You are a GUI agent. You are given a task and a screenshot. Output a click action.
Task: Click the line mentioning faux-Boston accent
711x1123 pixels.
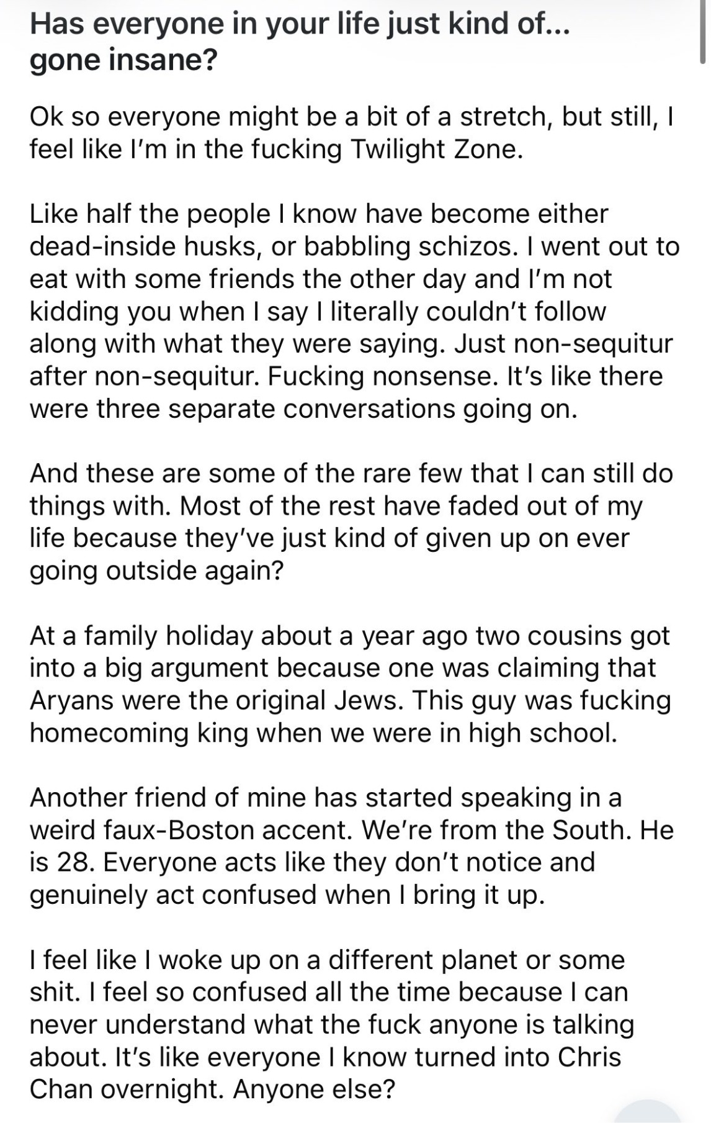(x=352, y=830)
